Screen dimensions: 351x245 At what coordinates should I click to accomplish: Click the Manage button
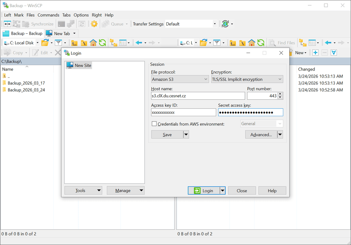126,190
